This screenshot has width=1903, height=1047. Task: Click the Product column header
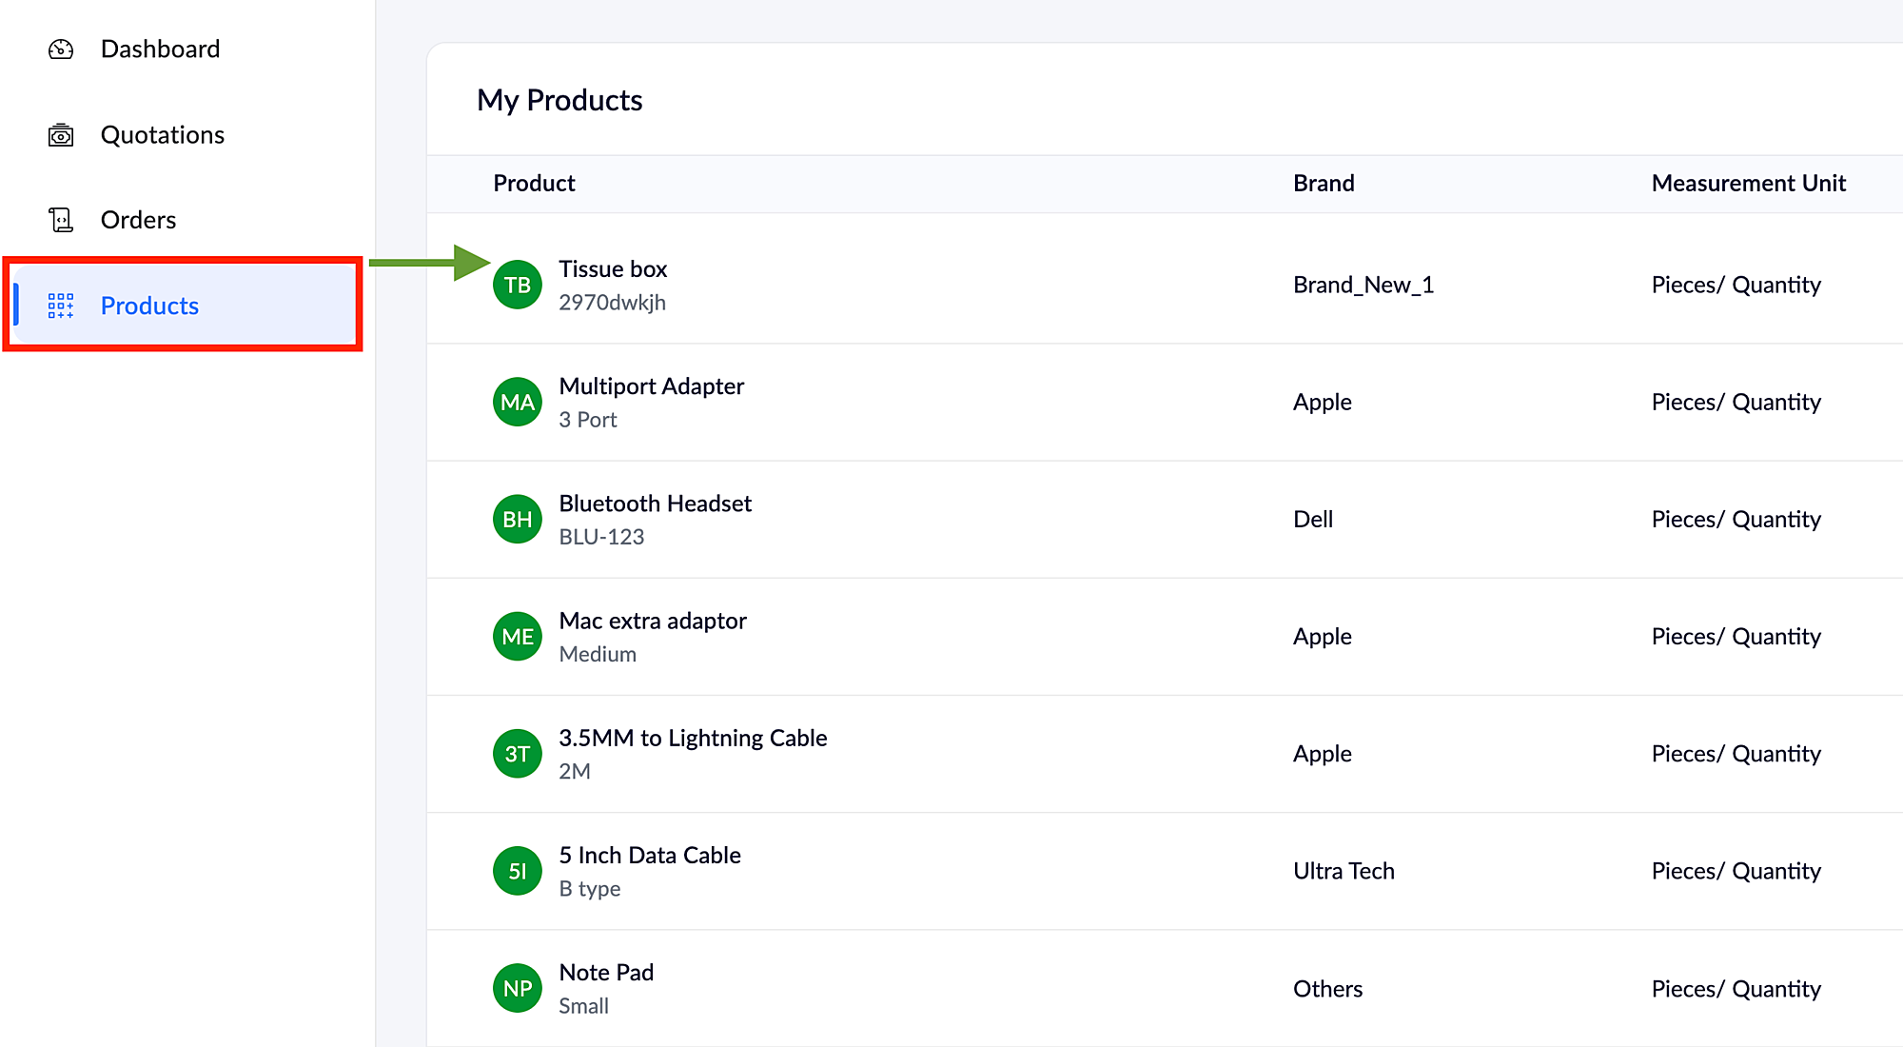534,184
